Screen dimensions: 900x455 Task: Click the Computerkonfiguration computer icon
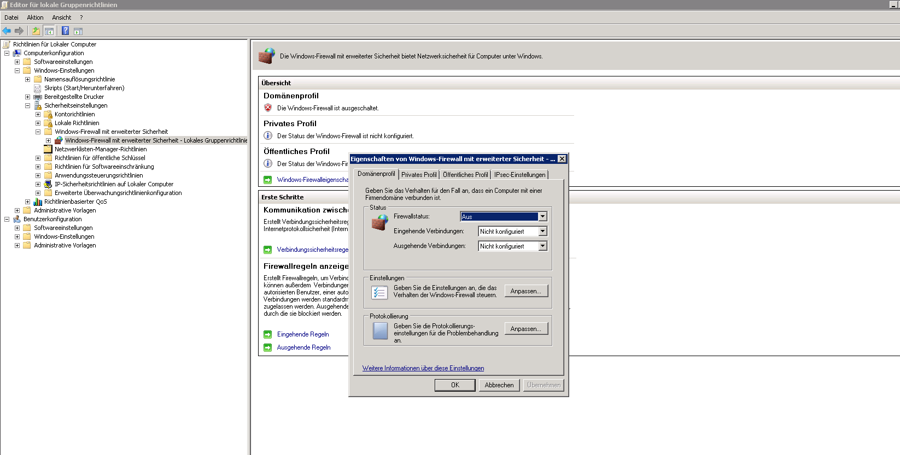(x=17, y=53)
